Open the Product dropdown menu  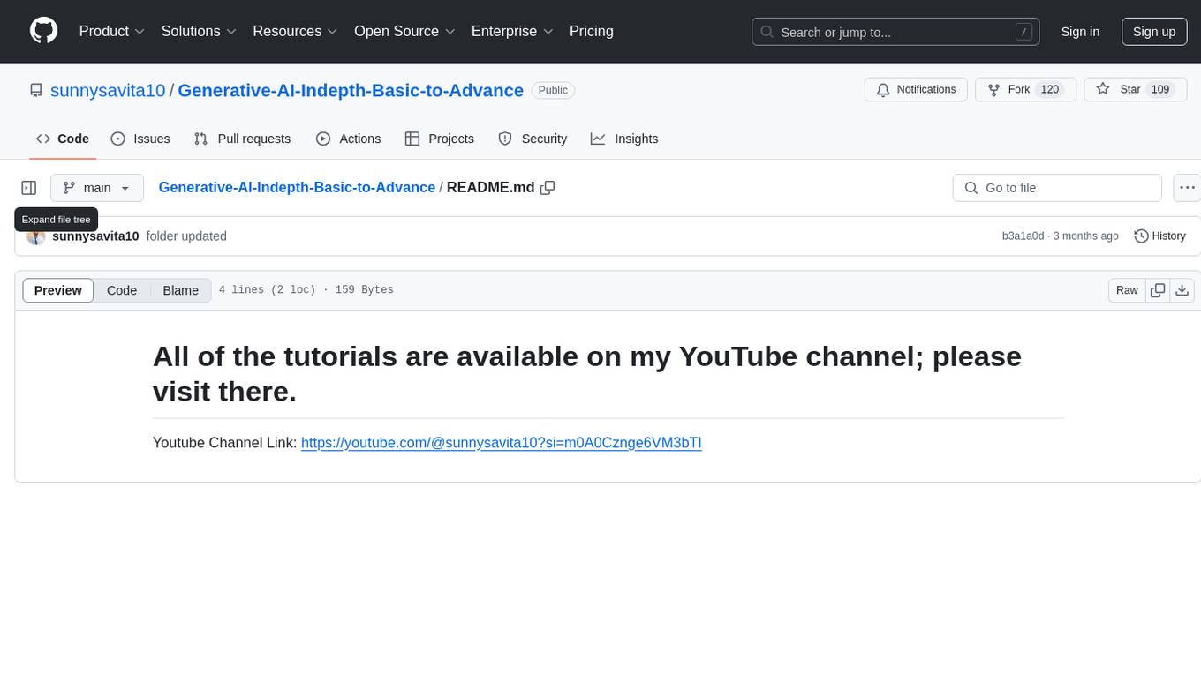coord(112,31)
